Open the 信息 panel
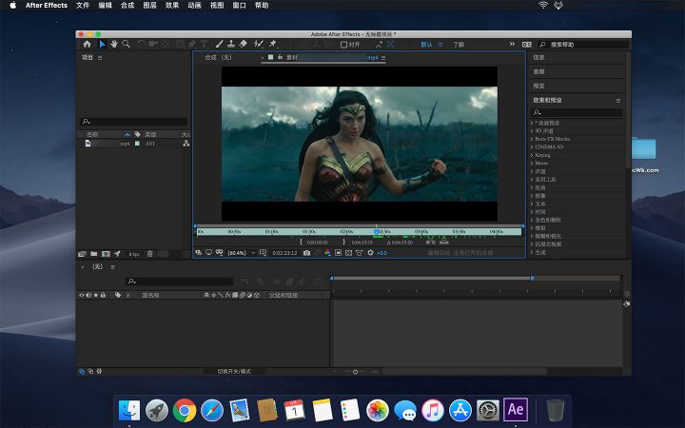Viewport: 685px width, 428px height. pyautogui.click(x=538, y=58)
